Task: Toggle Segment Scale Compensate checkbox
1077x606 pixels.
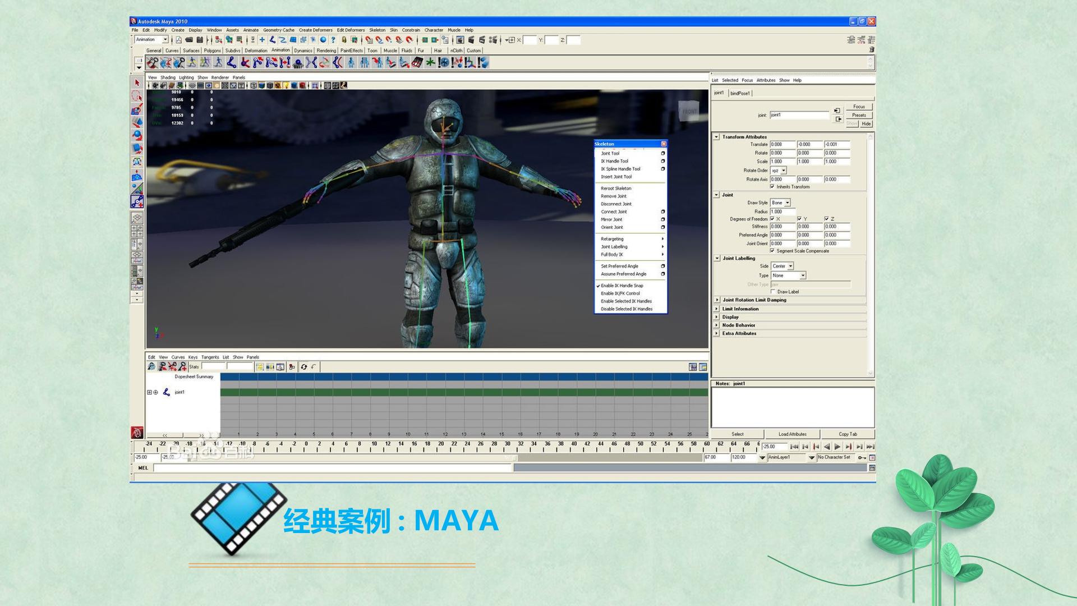Action: [x=772, y=251]
